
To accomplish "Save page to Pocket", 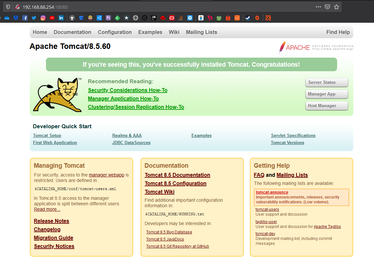I will point(327,7).
